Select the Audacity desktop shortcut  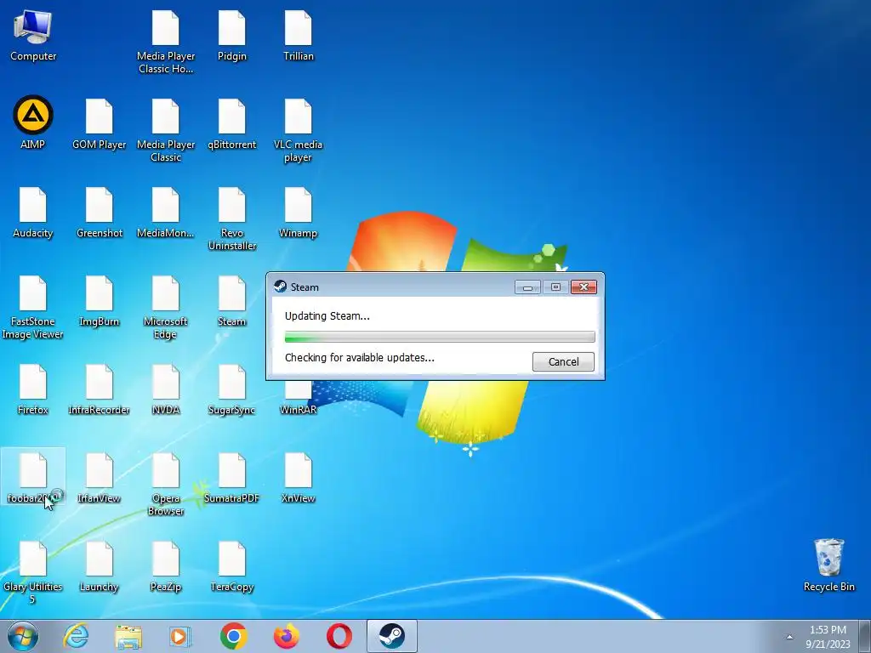(x=33, y=213)
